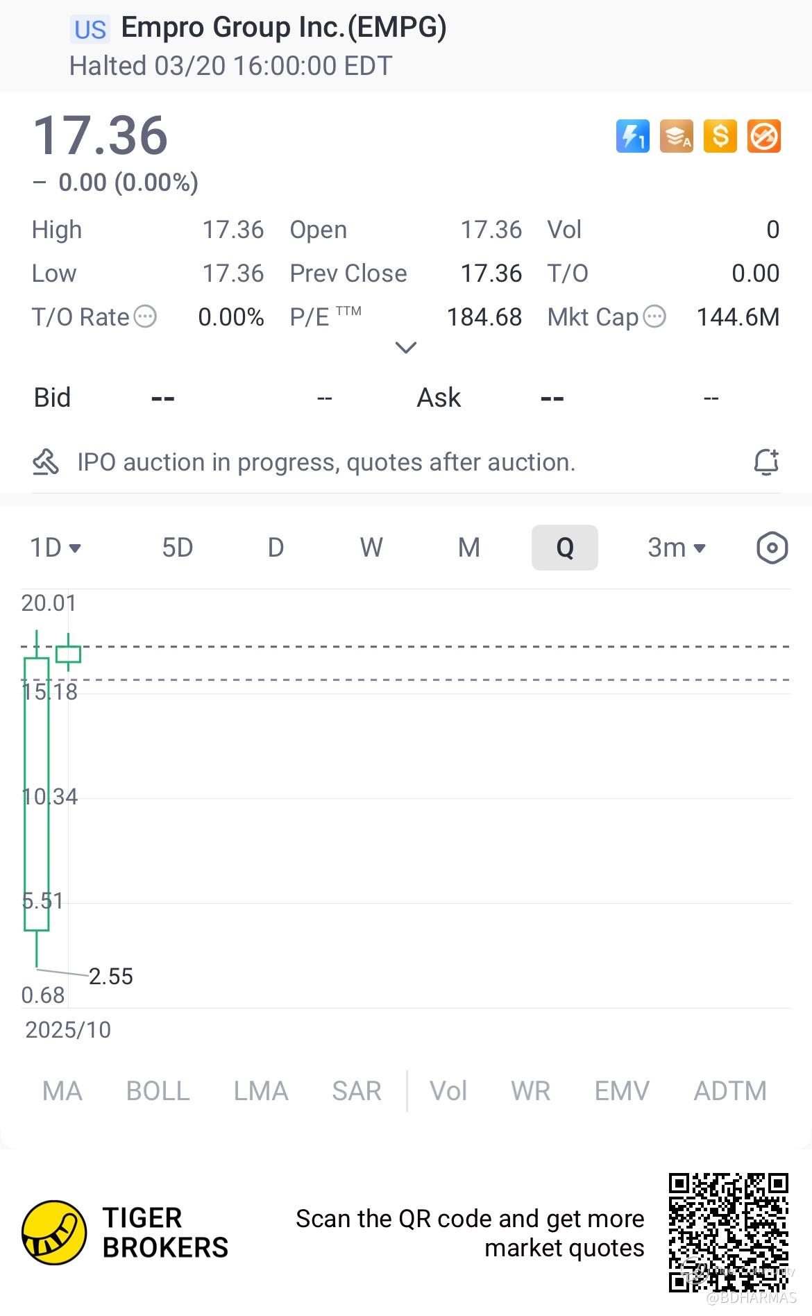812x1316 pixels.
Task: Tap T/O Rate info bubble icon
Action: 145,317
